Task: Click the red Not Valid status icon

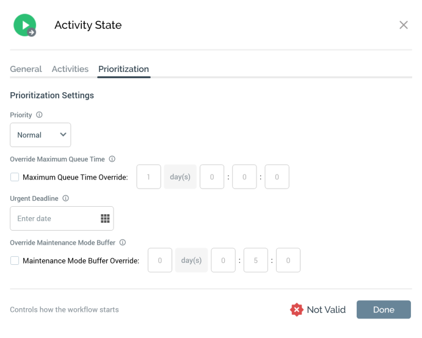Action: tap(297, 310)
